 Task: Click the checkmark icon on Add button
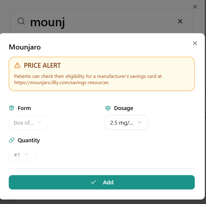93,182
